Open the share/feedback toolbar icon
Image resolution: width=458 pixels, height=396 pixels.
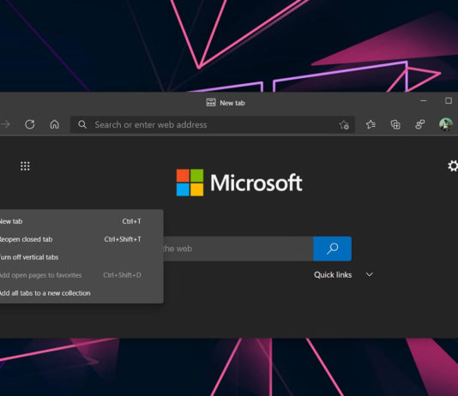pyautogui.click(x=419, y=124)
